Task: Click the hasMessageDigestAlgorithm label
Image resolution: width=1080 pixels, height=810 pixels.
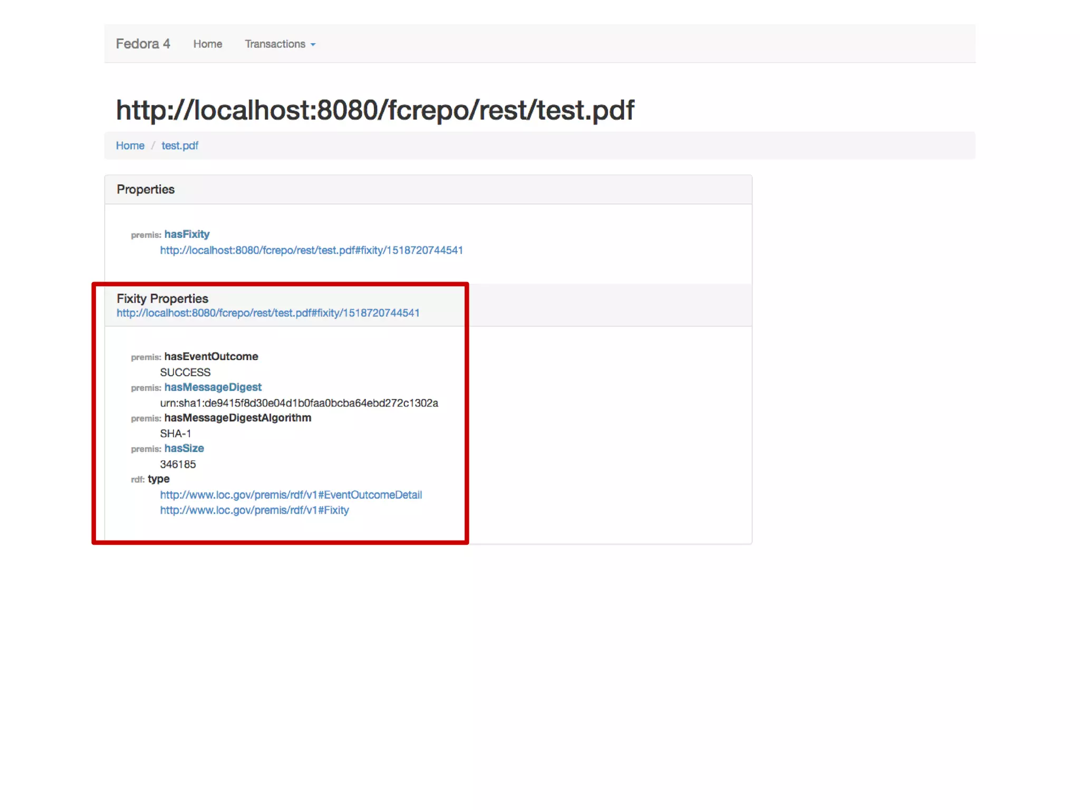Action: pos(237,418)
